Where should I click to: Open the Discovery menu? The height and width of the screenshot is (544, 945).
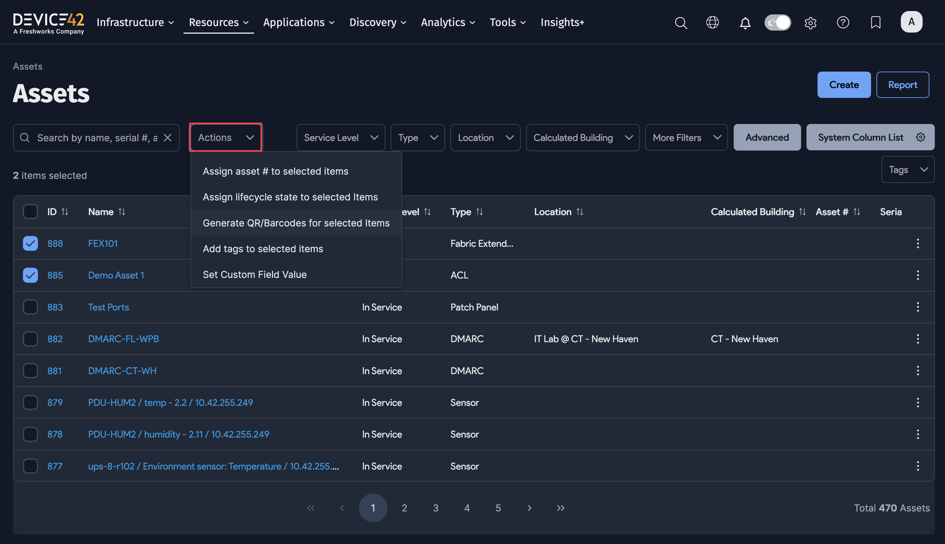pyautogui.click(x=377, y=22)
